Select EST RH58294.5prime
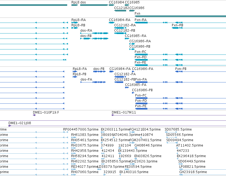 74,159
